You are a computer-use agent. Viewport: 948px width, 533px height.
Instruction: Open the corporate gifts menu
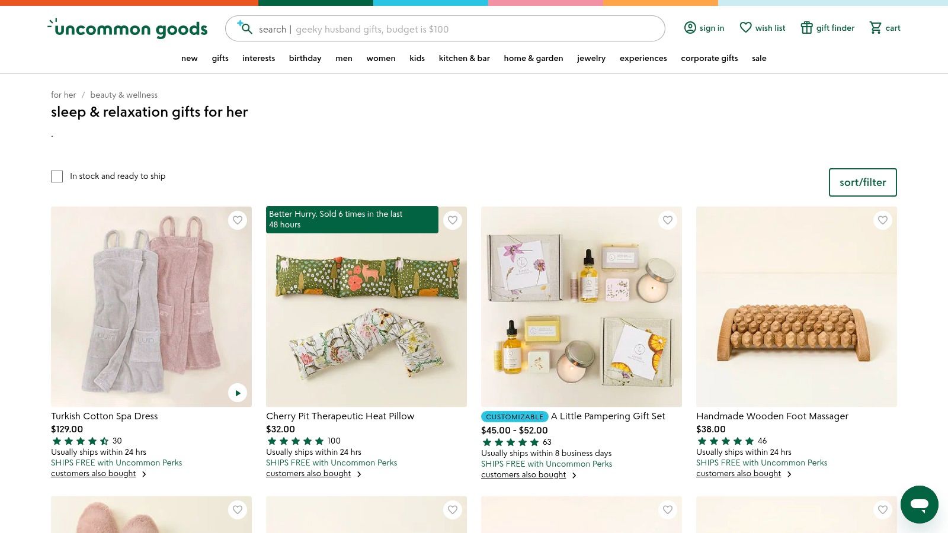709,58
